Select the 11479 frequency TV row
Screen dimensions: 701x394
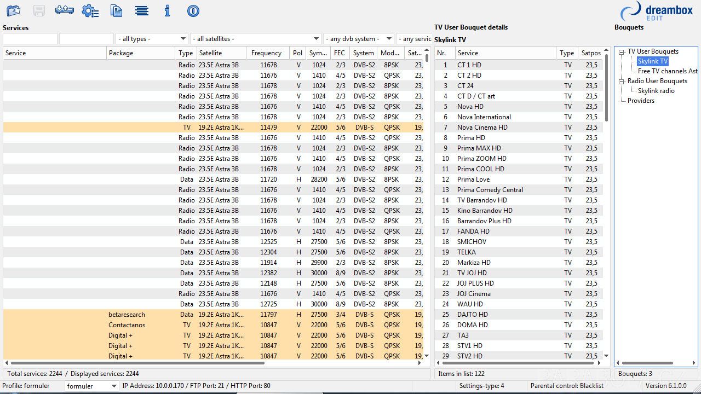[x=213, y=128]
